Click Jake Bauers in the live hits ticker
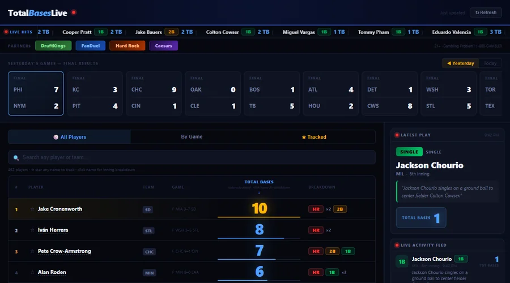Viewport: 510px width, 283px height. tap(148, 32)
